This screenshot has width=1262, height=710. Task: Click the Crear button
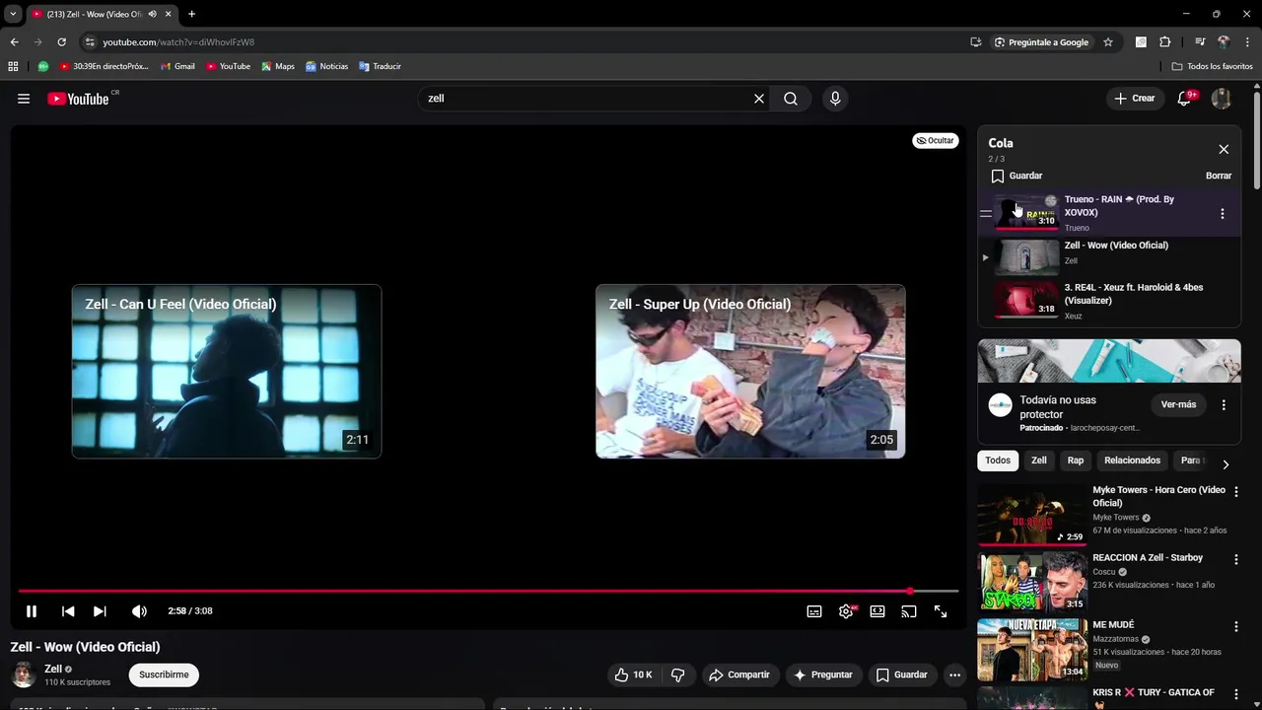point(1135,99)
